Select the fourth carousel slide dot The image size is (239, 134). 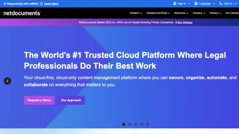142,124
